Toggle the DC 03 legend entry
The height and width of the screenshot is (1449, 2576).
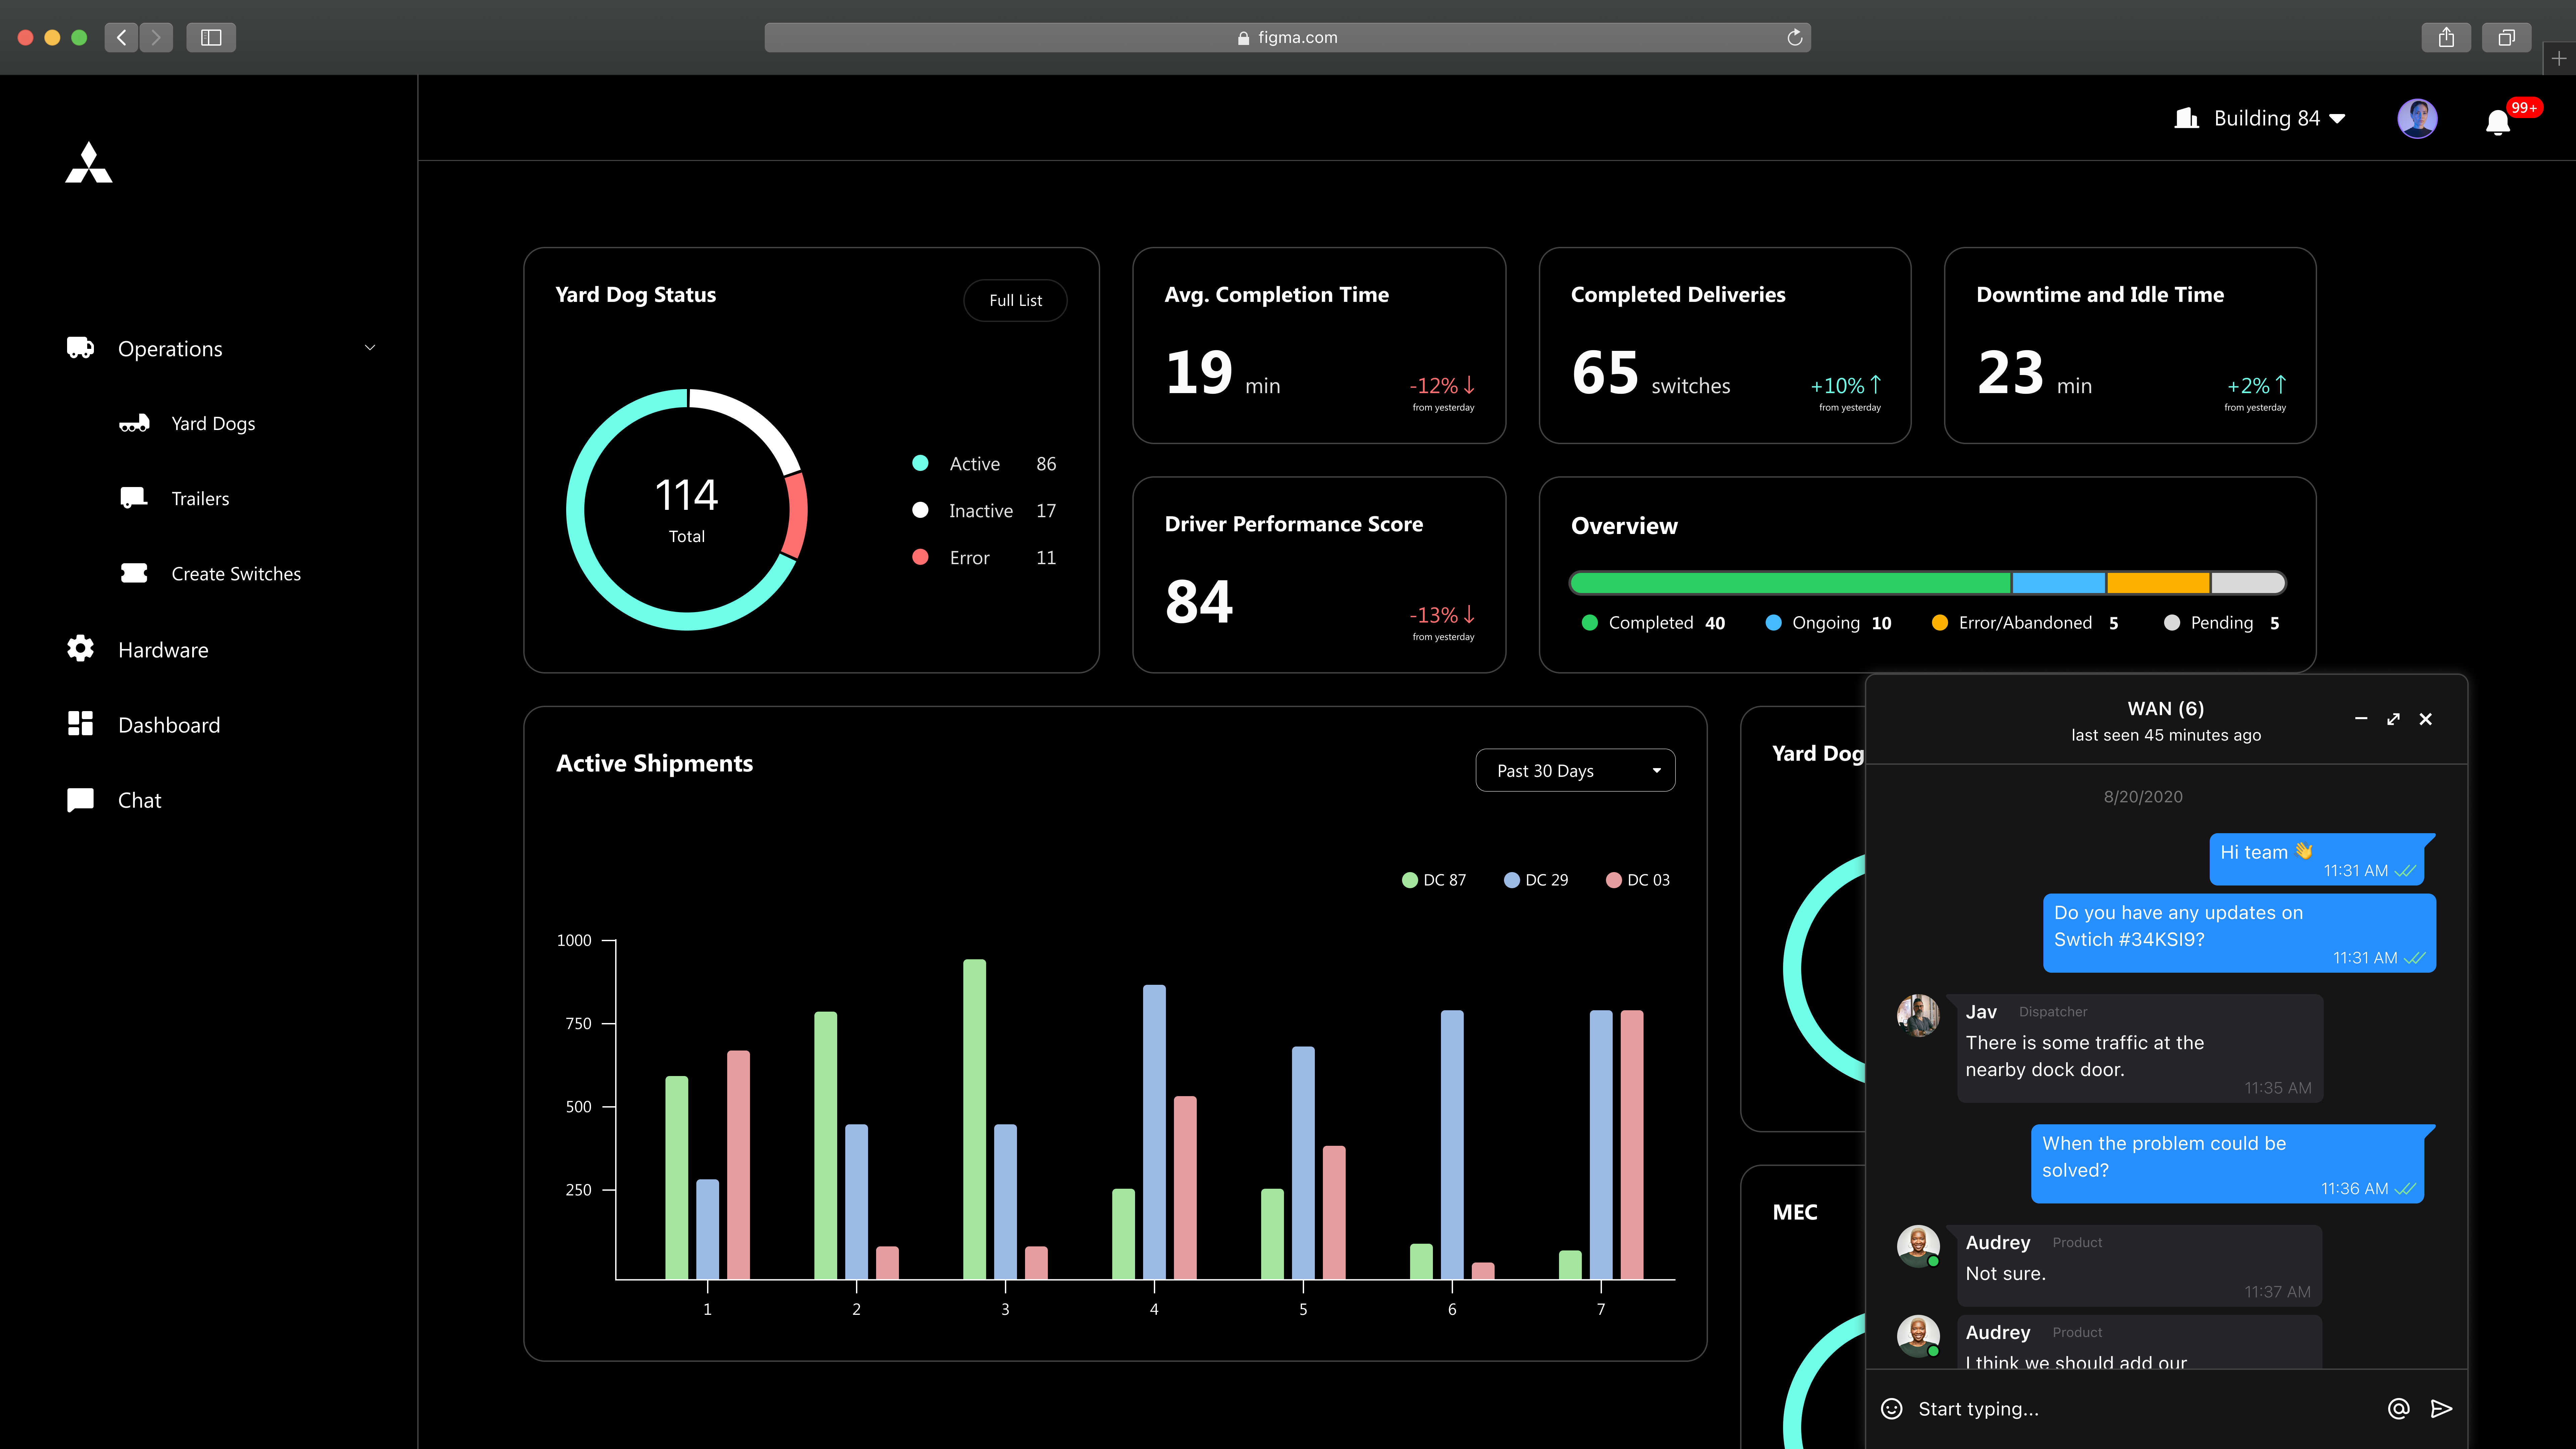click(1638, 880)
